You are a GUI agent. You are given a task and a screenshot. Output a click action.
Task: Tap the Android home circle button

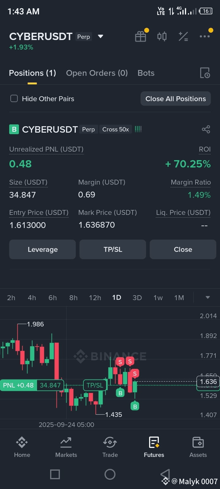pyautogui.click(x=110, y=474)
